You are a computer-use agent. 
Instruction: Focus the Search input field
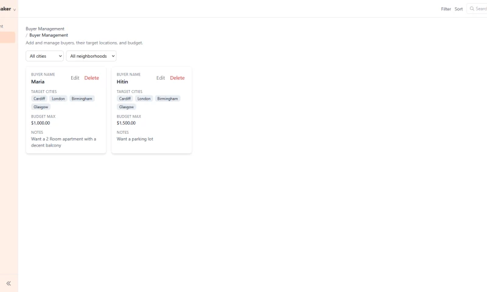pos(477,9)
